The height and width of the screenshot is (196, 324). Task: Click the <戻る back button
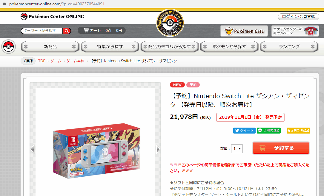point(28,61)
